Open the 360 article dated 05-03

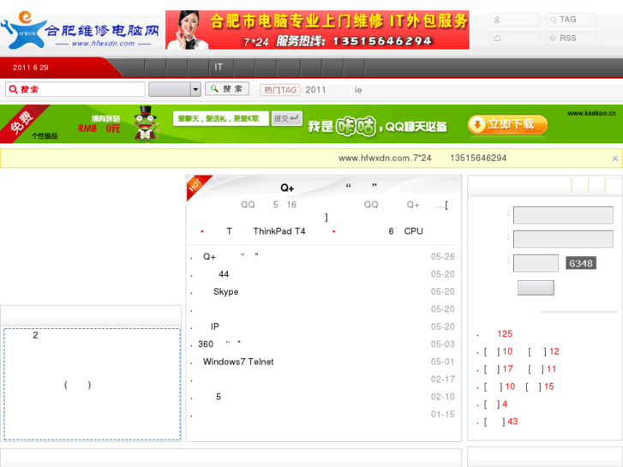pos(219,344)
